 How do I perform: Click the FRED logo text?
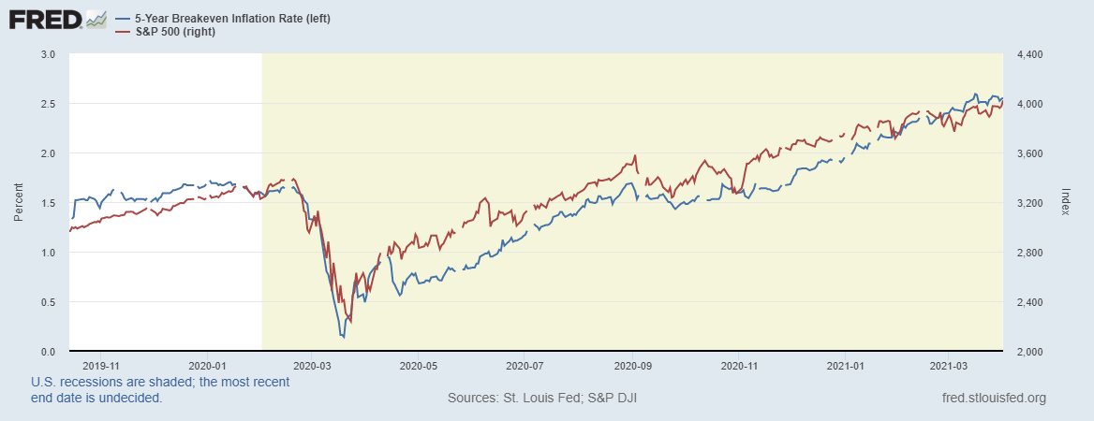click(x=44, y=20)
